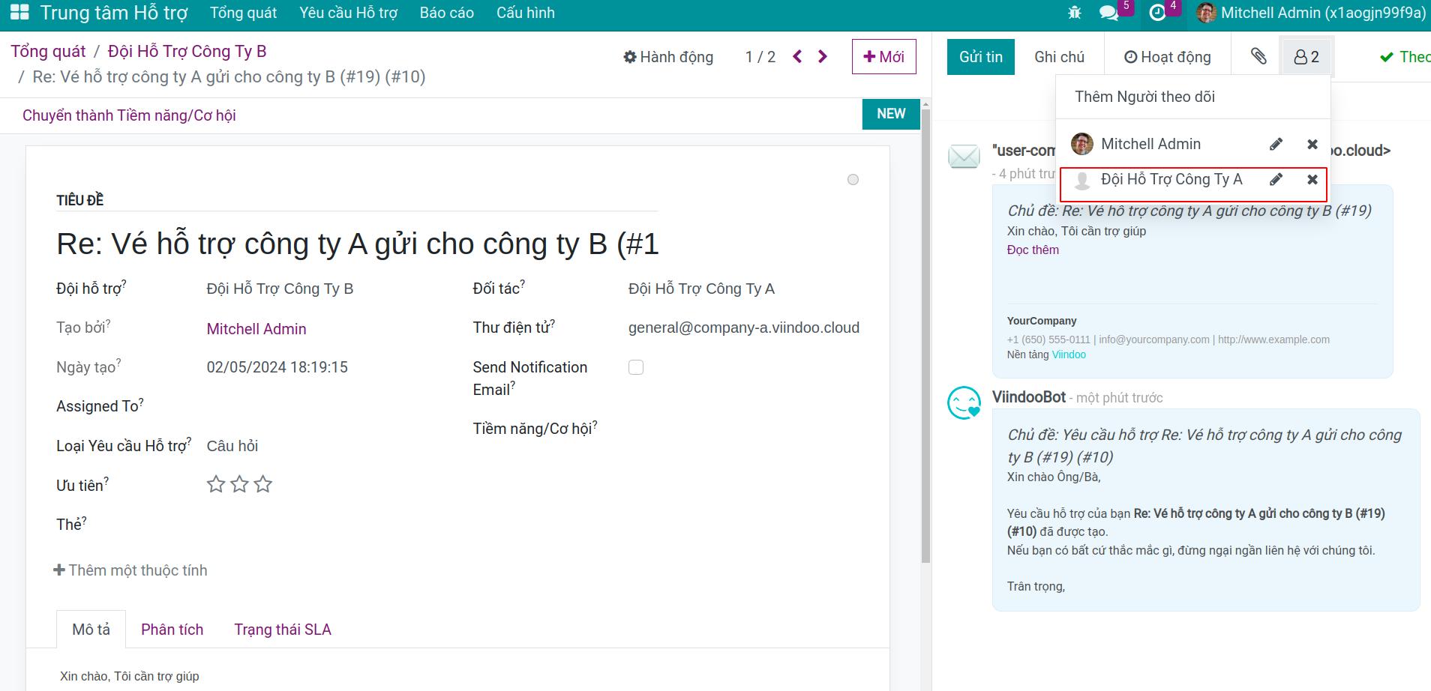Click Chuyển thành Tiềm năng/Cơ hội

129,115
